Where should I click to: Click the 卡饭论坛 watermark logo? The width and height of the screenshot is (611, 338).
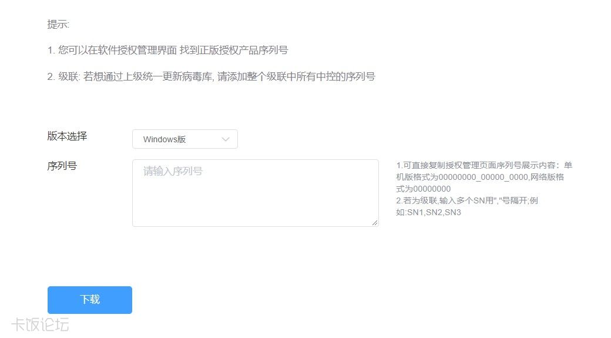(40, 324)
